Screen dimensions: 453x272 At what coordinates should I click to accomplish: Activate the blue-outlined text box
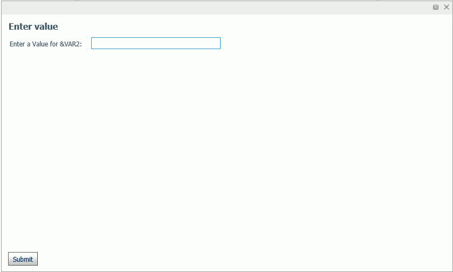pos(156,43)
